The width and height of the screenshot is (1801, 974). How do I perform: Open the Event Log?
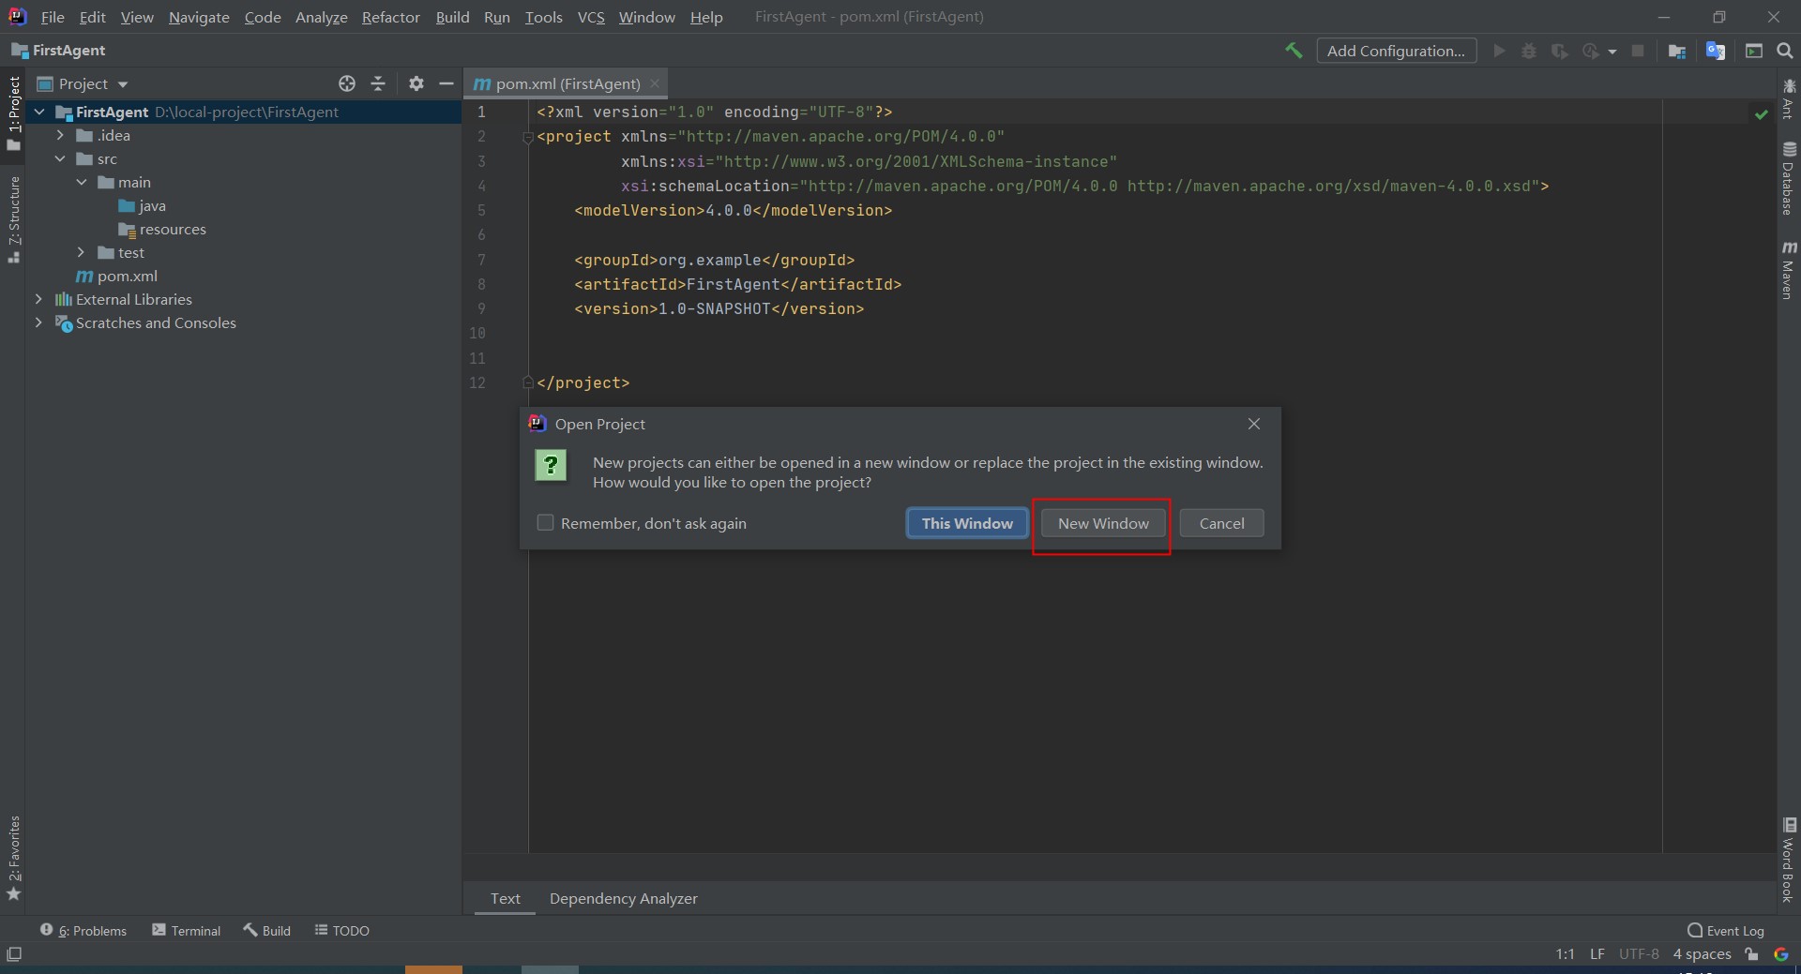(1726, 930)
